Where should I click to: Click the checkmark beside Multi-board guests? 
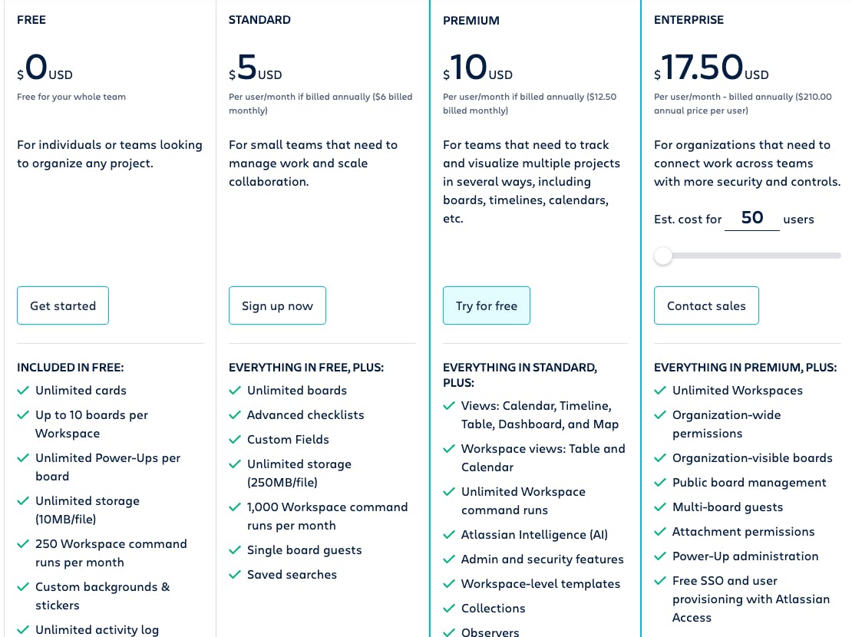660,507
